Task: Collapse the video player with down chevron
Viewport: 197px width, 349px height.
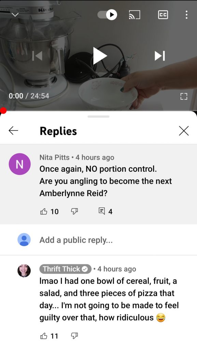Action: [15, 15]
